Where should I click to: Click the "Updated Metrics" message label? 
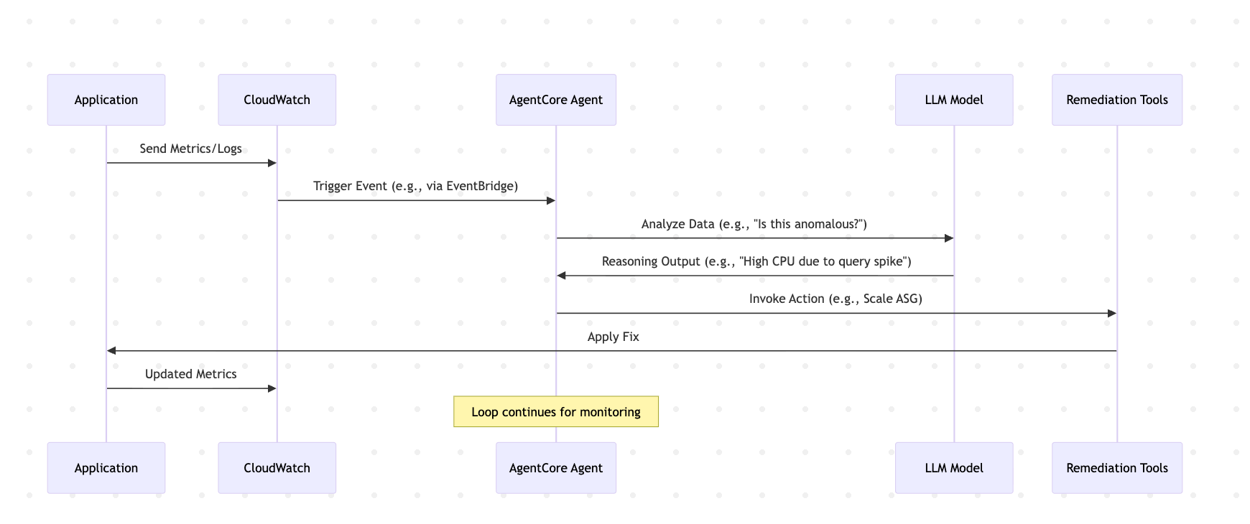point(191,374)
